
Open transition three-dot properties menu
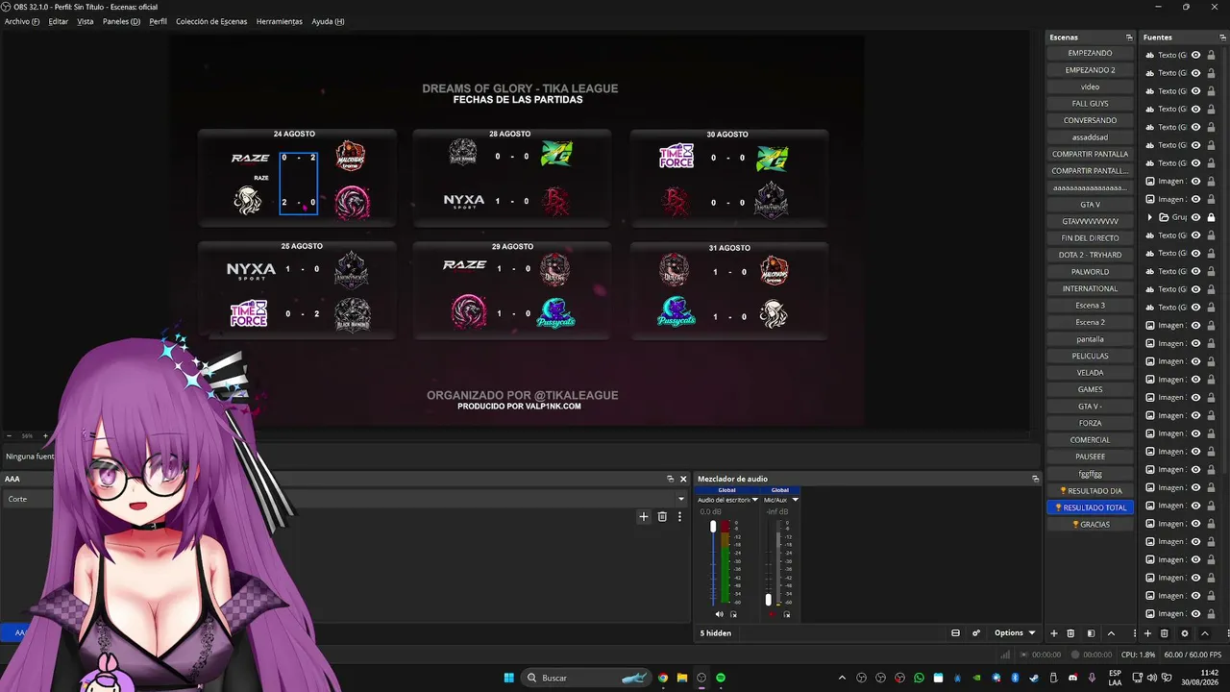coord(679,516)
